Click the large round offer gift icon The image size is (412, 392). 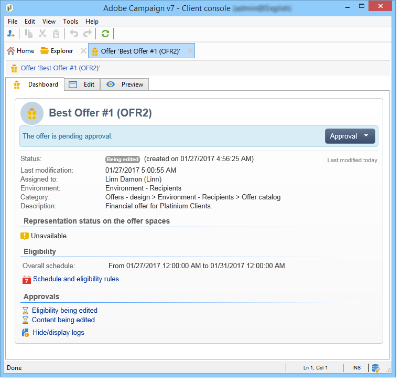[x=32, y=113]
